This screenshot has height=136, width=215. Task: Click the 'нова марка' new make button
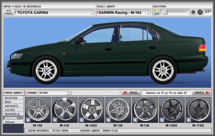(x=9, y=12)
